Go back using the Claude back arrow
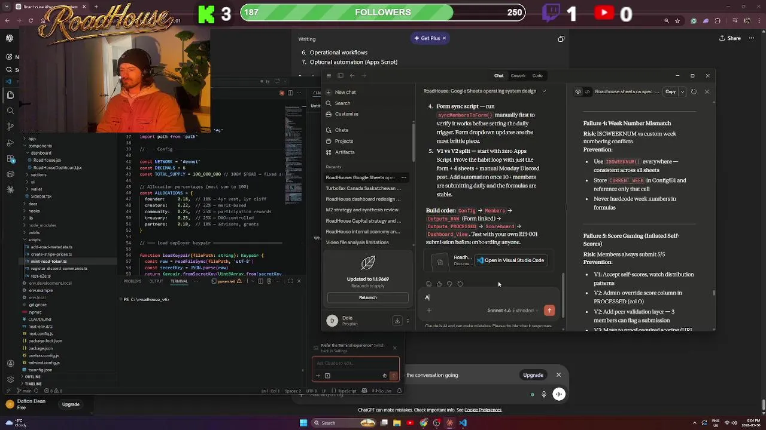The width and height of the screenshot is (766, 430). point(352,76)
